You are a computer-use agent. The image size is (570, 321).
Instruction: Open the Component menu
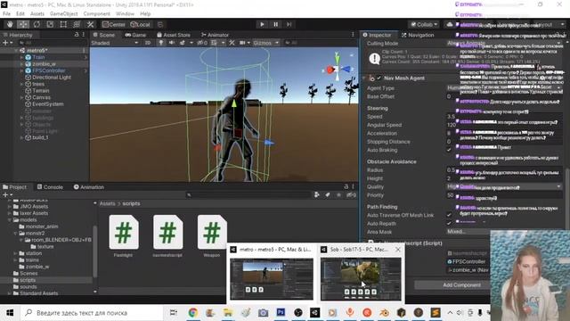97,14
